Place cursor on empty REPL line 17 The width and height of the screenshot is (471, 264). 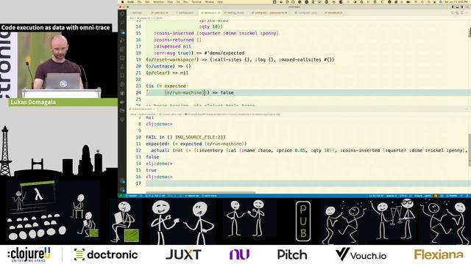(306, 183)
